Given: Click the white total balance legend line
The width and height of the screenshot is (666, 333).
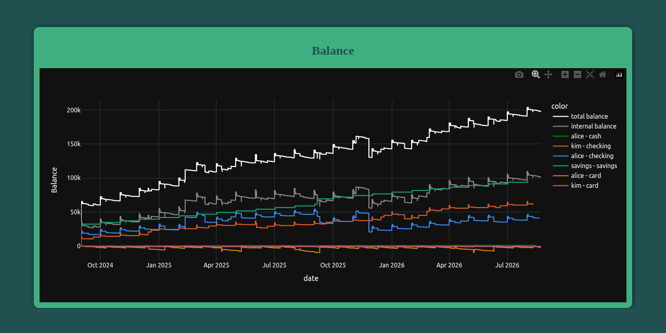Looking at the screenshot, I should [x=560, y=117].
